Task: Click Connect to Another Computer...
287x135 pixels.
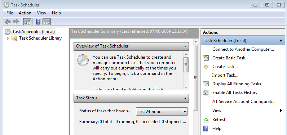Action: (243, 49)
